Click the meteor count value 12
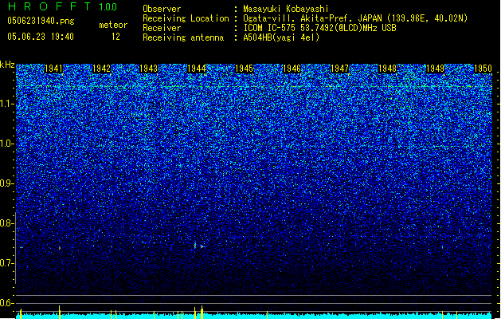Image resolution: width=501 pixels, height=319 pixels. pos(115,37)
